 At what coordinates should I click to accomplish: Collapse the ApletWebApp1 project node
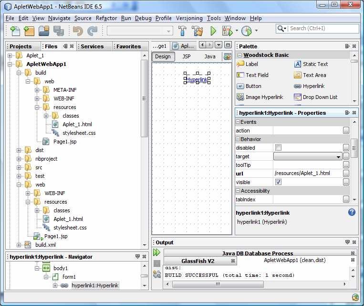pos(10,64)
